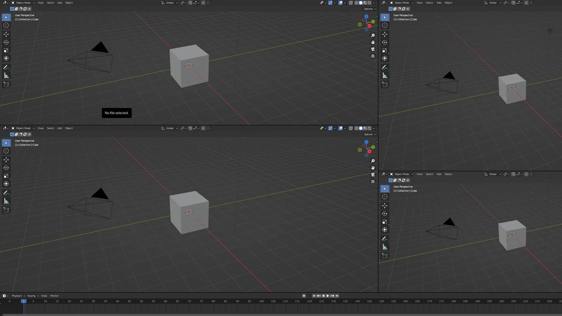This screenshot has width=562, height=316.
Task: Click the zoom magnifier icon in bottom-left viewport
Action: [373, 161]
